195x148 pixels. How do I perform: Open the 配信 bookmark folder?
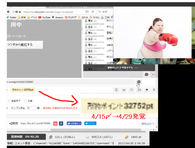(x=22, y=17)
